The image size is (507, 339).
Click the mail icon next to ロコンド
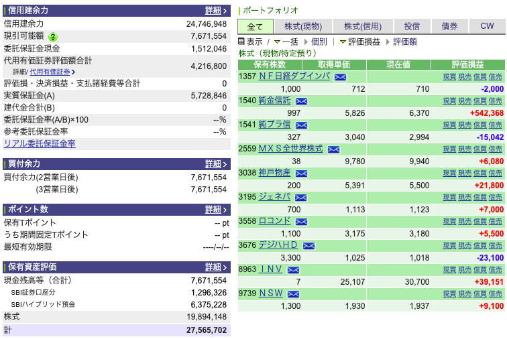click(301, 222)
